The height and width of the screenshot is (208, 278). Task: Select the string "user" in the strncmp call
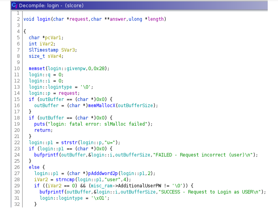point(113,180)
